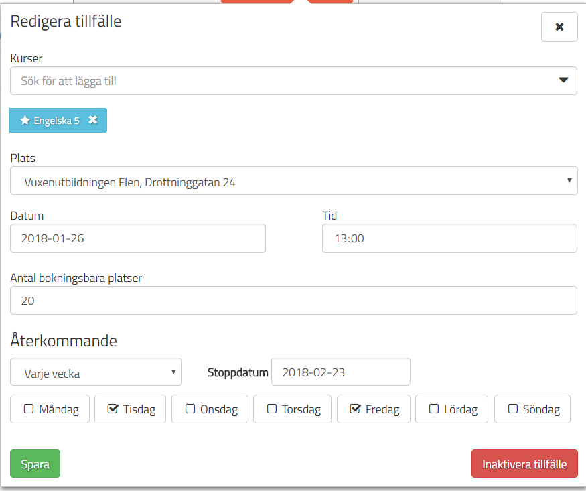The width and height of the screenshot is (586, 491).
Task: Click the Tid time field
Action: tap(449, 238)
